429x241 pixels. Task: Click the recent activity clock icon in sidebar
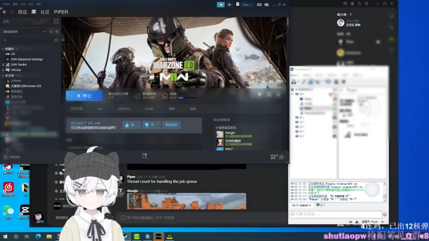point(51,32)
